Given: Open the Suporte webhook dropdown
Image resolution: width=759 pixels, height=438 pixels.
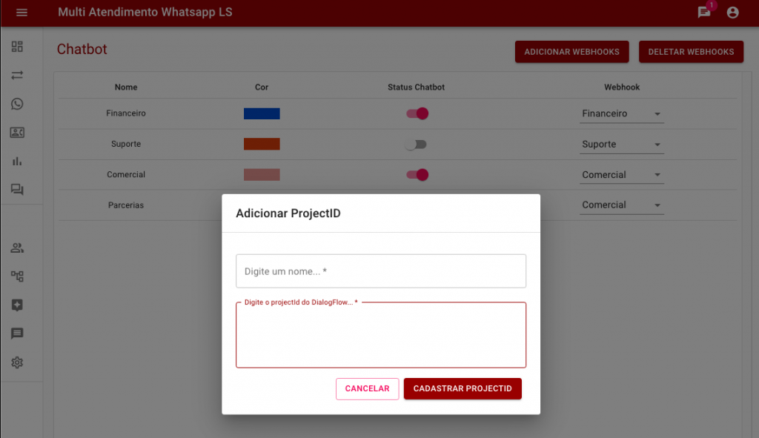Looking at the screenshot, I should click(x=621, y=145).
